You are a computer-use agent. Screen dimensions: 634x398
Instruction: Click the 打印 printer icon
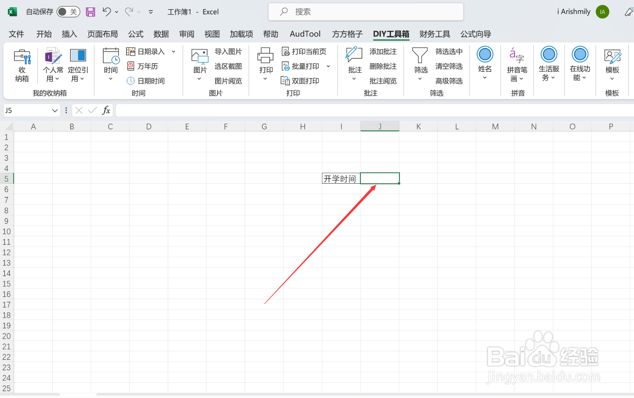(266, 56)
